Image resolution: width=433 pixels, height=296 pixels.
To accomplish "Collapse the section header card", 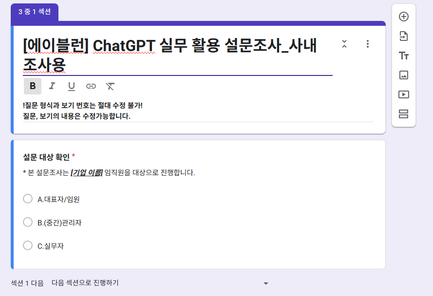I will point(344,44).
